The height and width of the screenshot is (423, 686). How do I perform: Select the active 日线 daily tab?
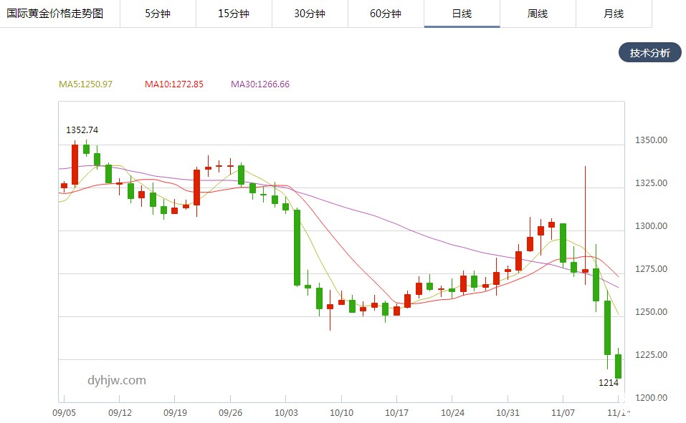coord(462,14)
